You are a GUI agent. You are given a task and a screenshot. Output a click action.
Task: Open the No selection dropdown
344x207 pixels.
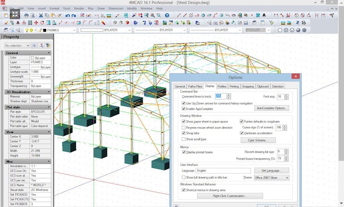pos(17,46)
